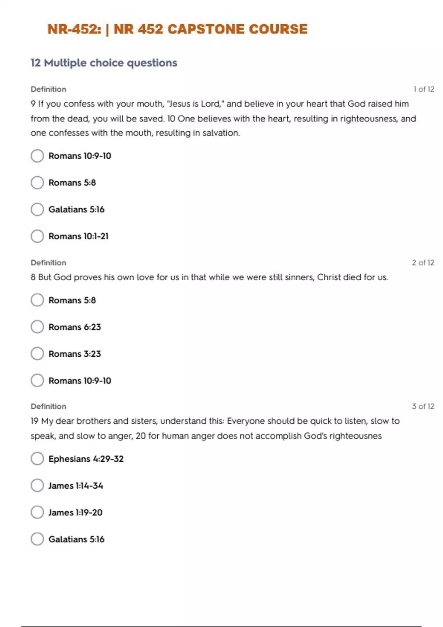Pick James 1:19-20 as the answer
443x627 pixels.
[x=37, y=512]
